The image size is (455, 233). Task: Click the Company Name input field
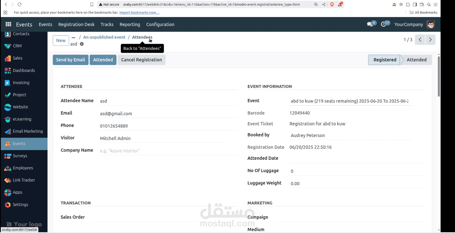pyautogui.click(x=168, y=151)
